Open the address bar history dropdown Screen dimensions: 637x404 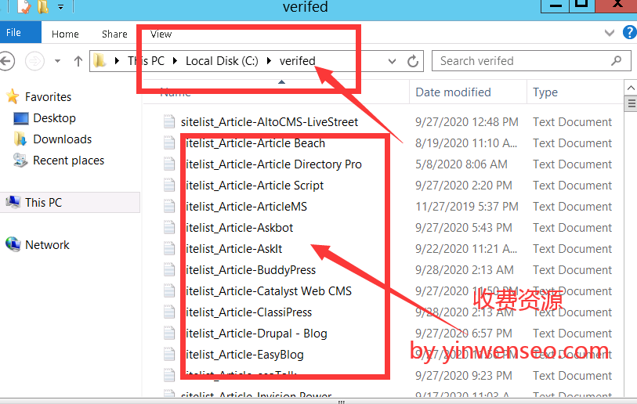[393, 61]
